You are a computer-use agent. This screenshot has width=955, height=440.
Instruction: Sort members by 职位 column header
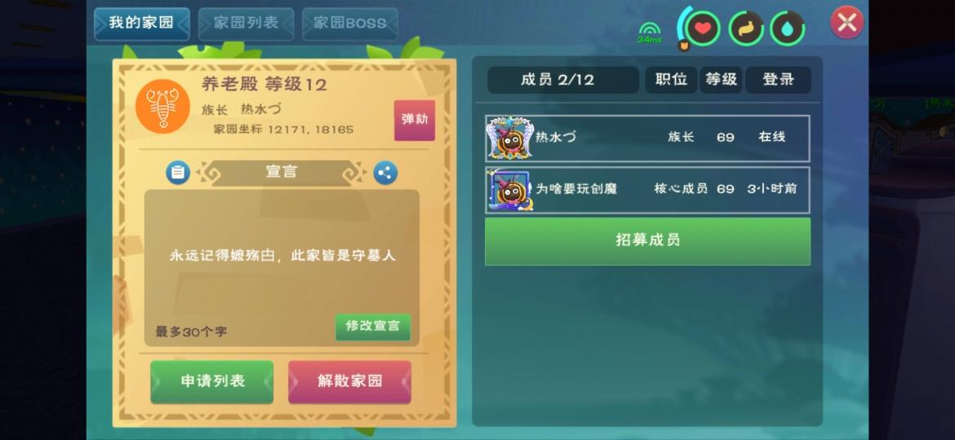(671, 80)
